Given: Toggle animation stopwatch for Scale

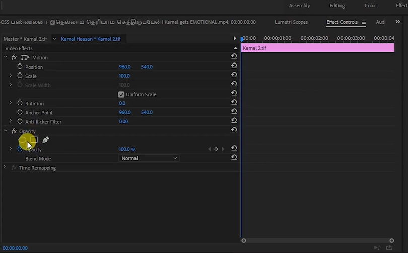Looking at the screenshot, I should (20, 76).
